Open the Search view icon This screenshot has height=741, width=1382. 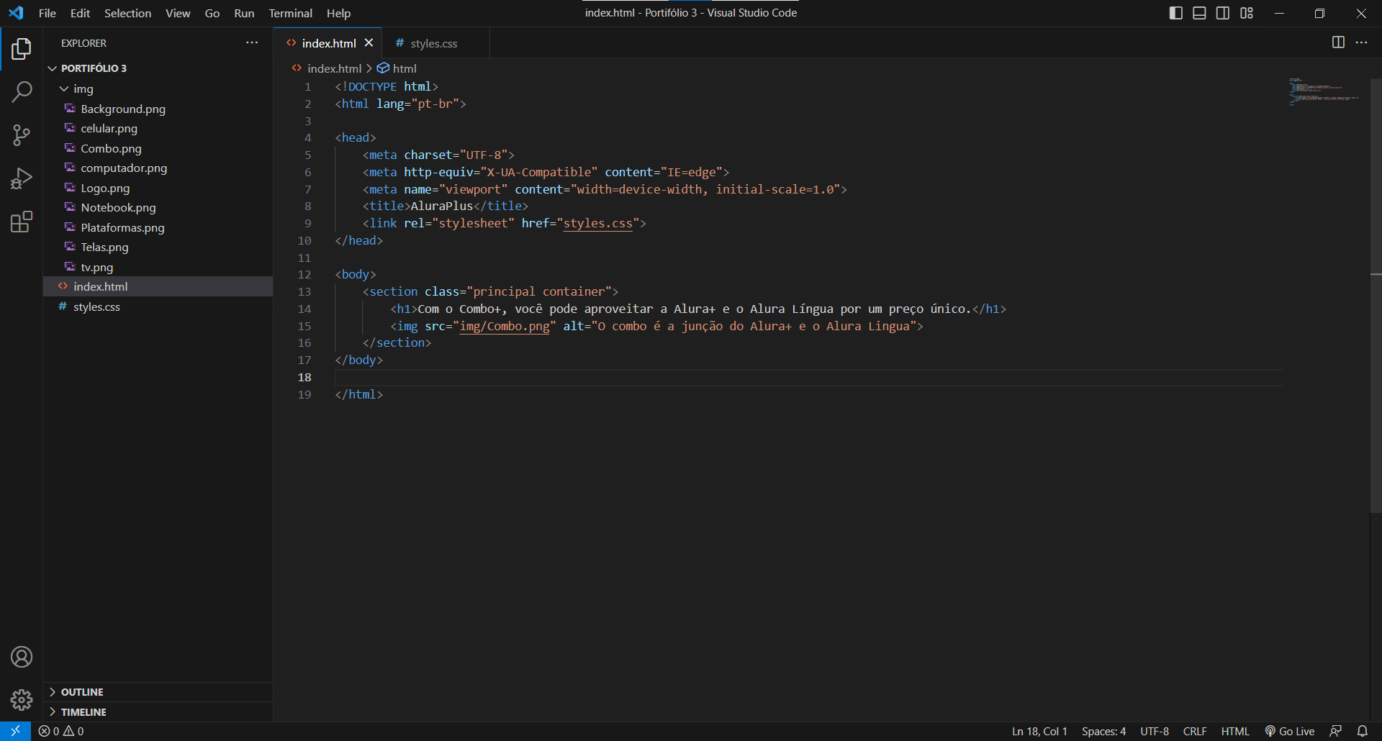click(22, 91)
